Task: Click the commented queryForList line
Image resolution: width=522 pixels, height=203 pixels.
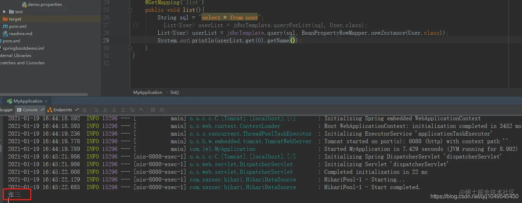Action: (266, 25)
